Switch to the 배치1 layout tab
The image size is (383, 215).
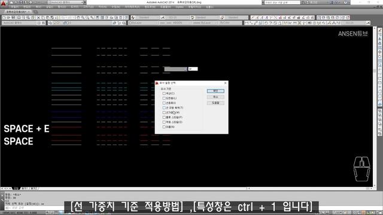click(x=25, y=189)
